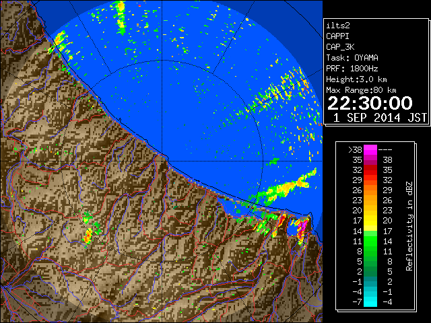Click the green 8 dBZ legend swatch
The image size is (431, 323).
coord(370,251)
